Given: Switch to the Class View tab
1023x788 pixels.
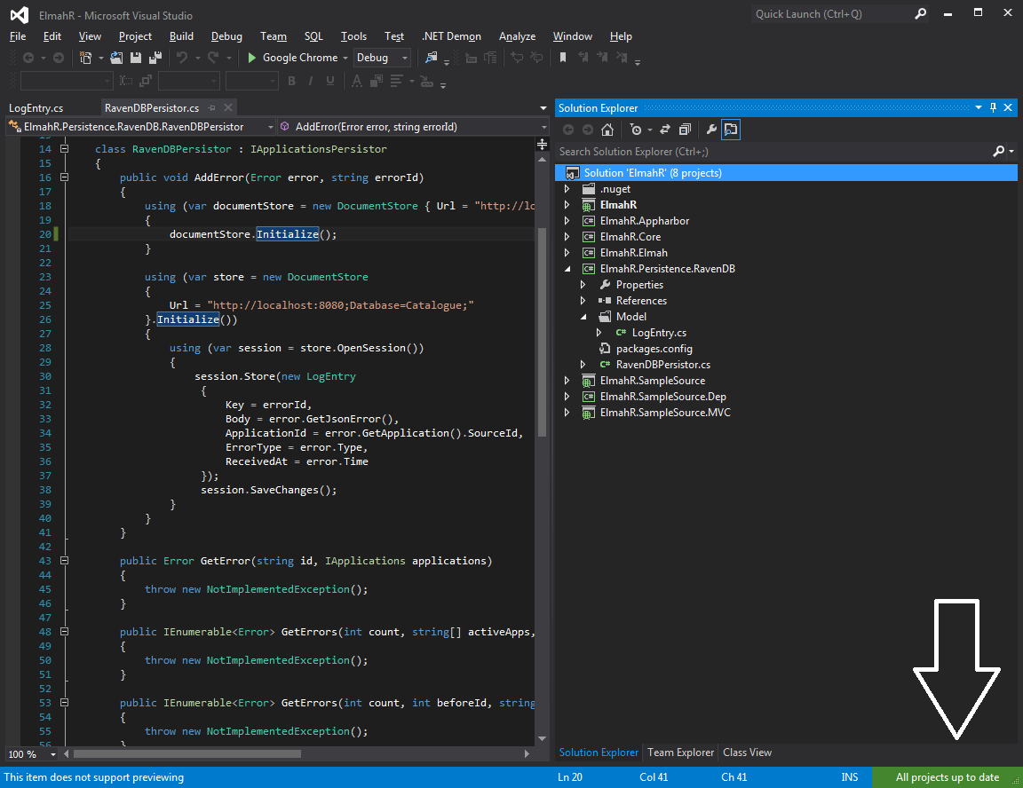Looking at the screenshot, I should point(747,753).
